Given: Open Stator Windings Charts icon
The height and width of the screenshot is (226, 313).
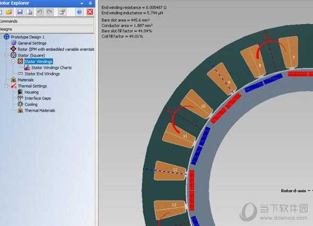Looking at the screenshot, I should coord(27,67).
